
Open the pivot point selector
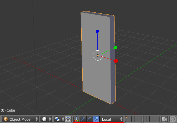click(59, 119)
